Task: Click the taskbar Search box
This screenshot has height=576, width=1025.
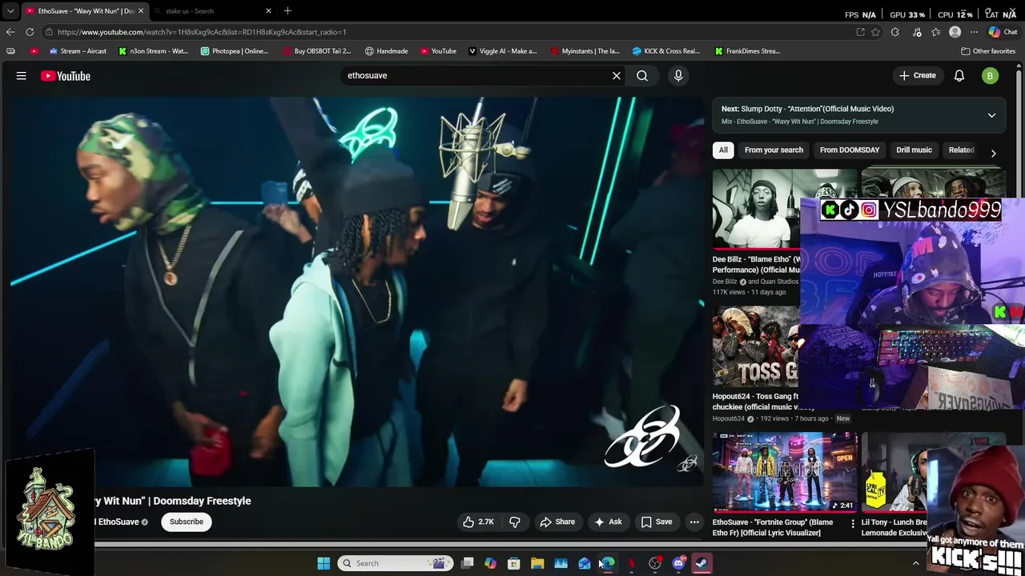Action: [396, 563]
